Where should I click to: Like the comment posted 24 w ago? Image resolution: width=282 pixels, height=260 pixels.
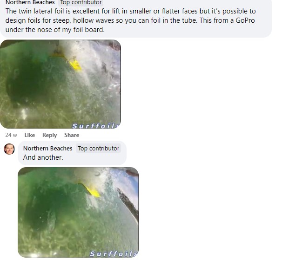(x=29, y=135)
